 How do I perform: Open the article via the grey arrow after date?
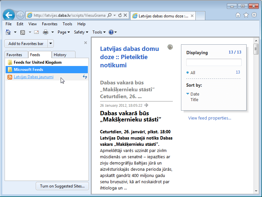point(146,105)
